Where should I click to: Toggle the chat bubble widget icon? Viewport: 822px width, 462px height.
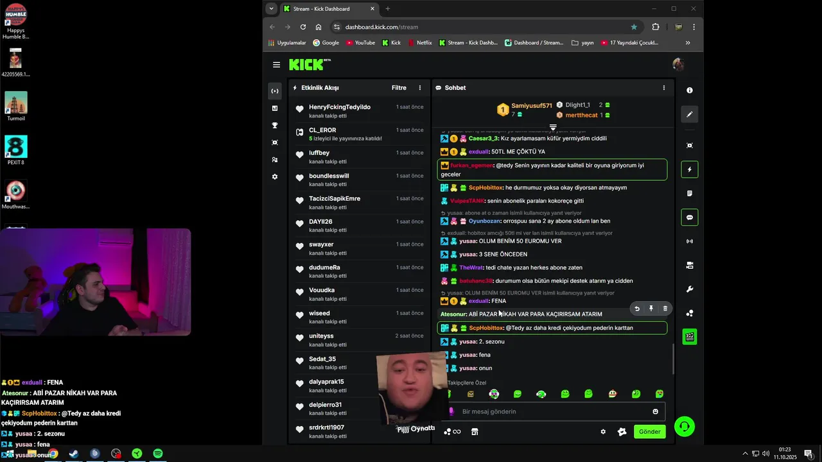(690, 218)
